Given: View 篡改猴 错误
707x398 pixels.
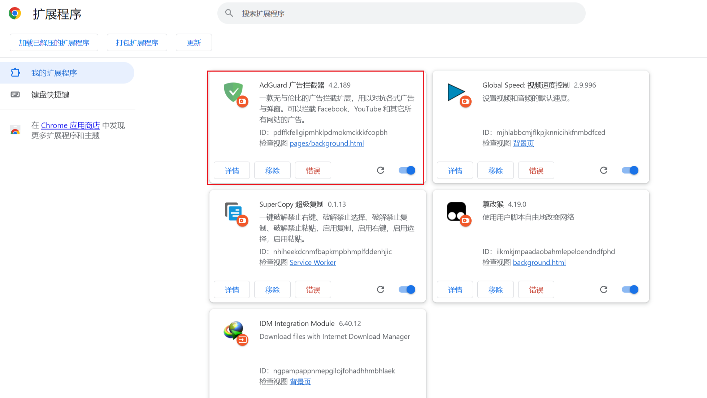Looking at the screenshot, I should click(536, 290).
